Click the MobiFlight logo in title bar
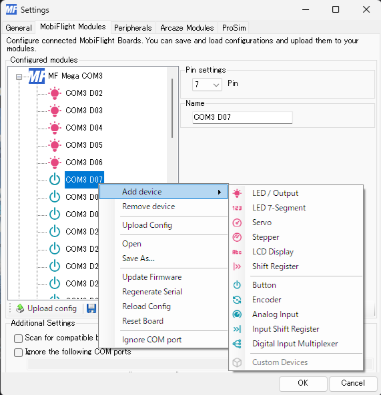Viewport: 381px width, 395px height. pyautogui.click(x=11, y=9)
